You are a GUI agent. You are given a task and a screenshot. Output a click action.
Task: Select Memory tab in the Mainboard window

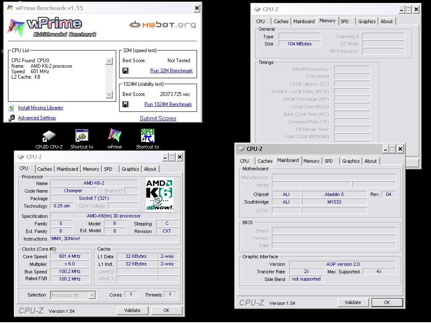pos(311,161)
